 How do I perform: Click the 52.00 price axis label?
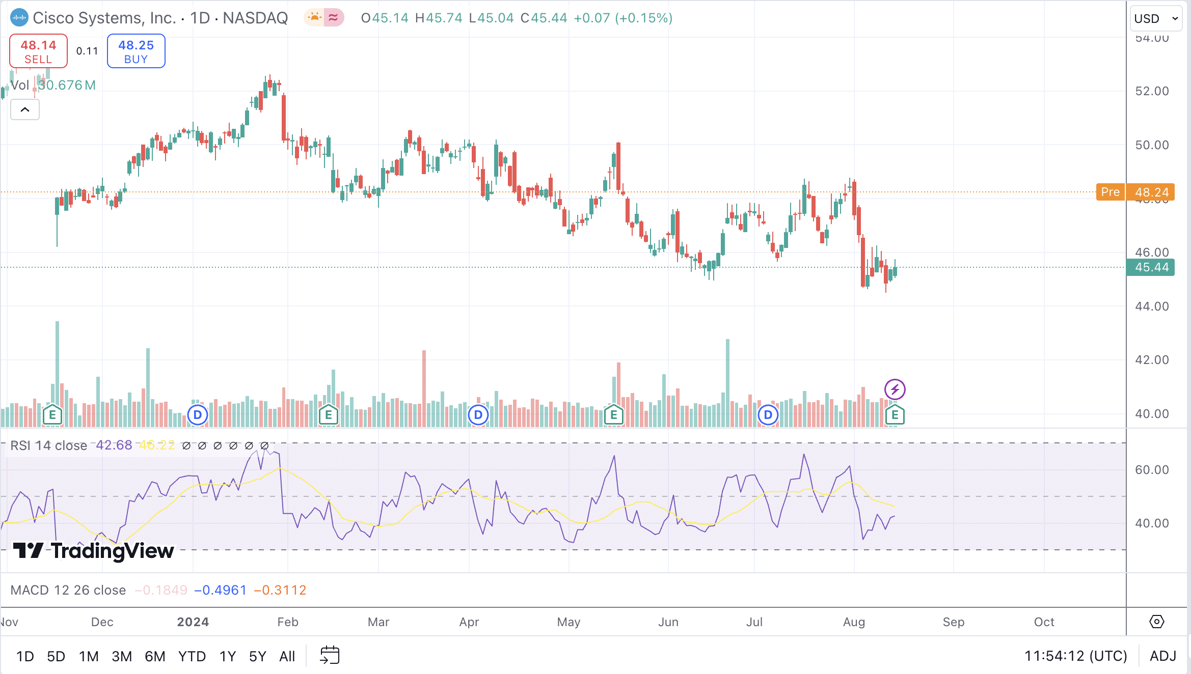point(1152,91)
